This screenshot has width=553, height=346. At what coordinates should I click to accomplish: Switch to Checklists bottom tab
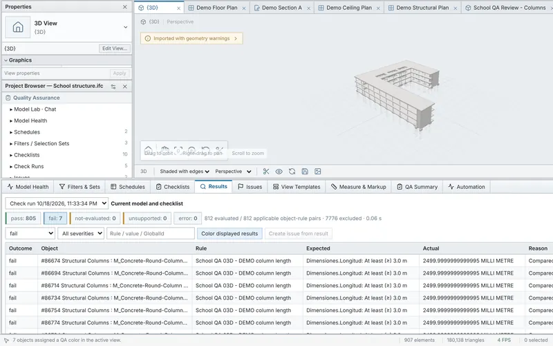(173, 187)
